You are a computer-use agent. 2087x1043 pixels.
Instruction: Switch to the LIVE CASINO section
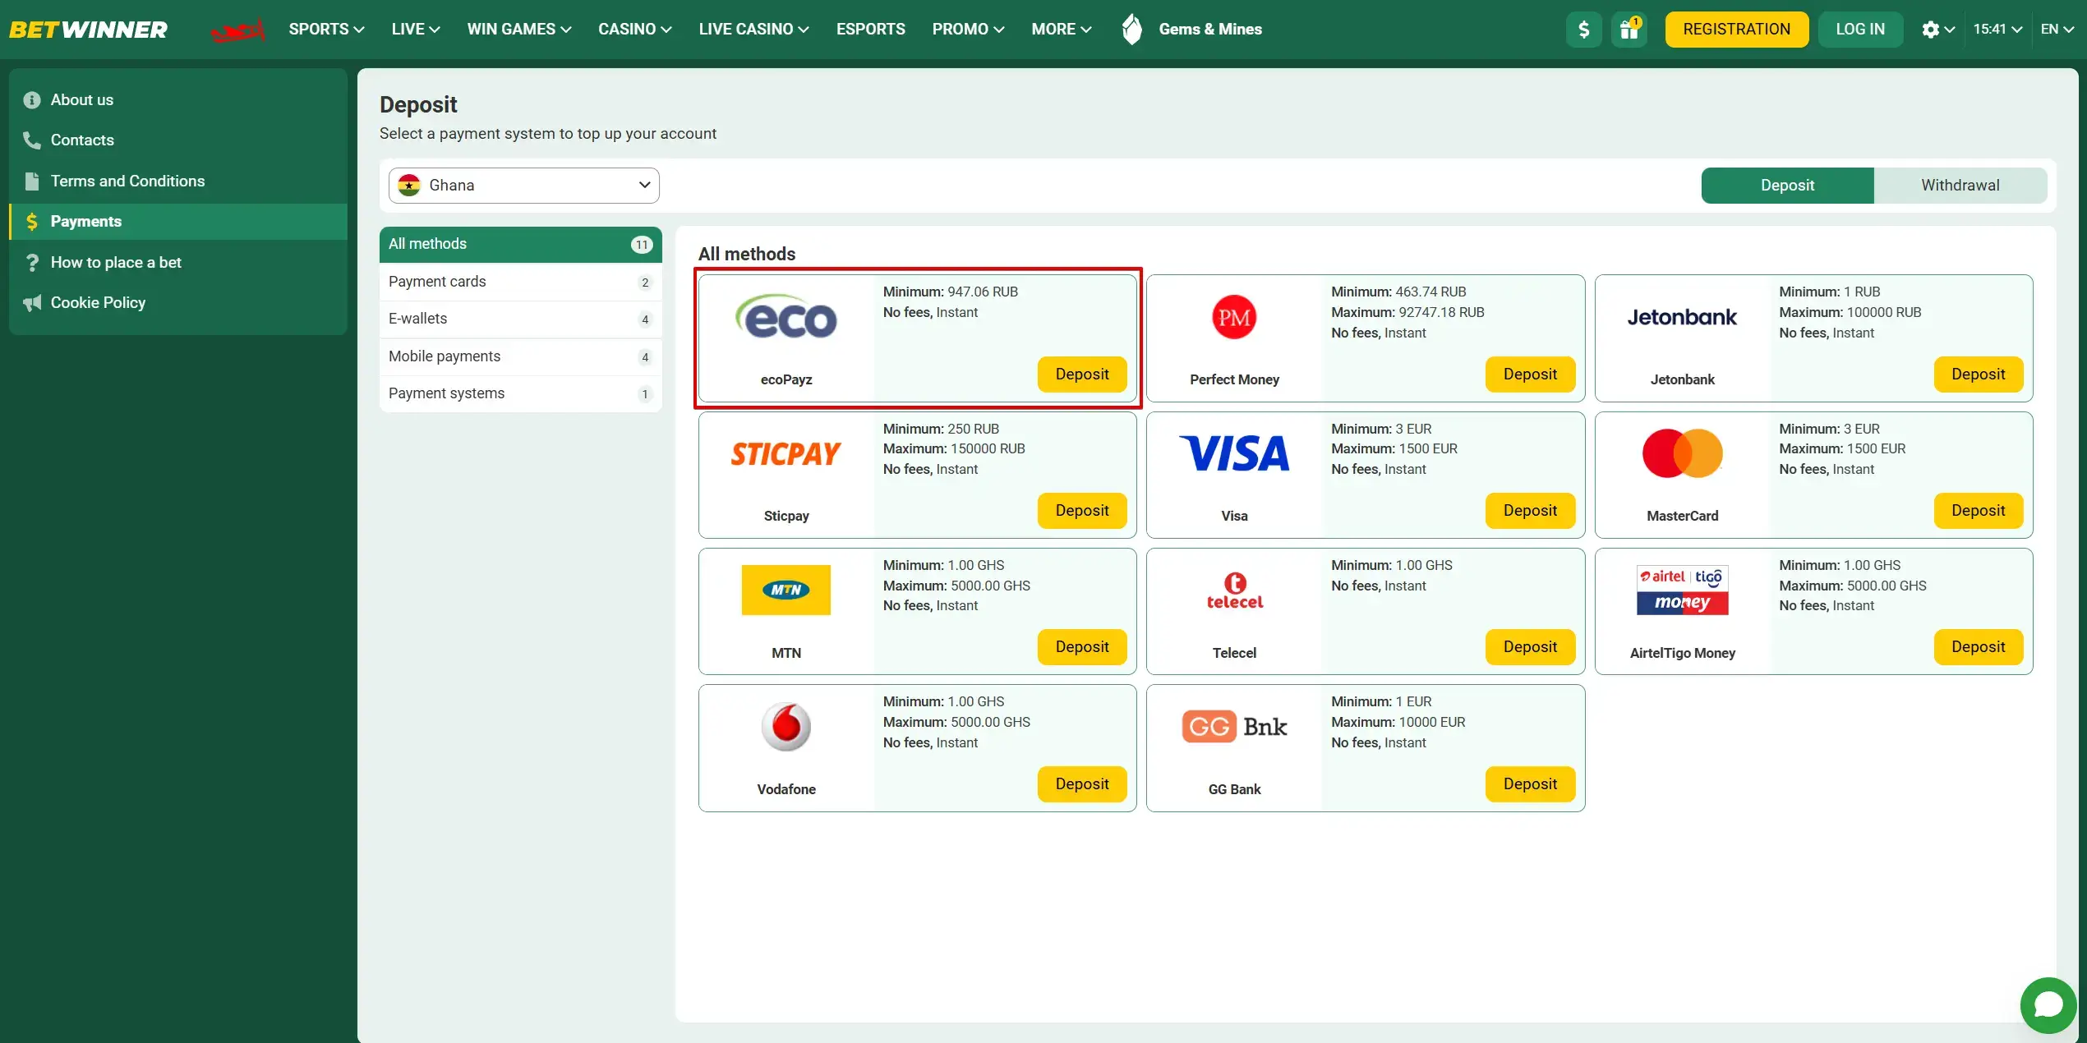point(753,29)
